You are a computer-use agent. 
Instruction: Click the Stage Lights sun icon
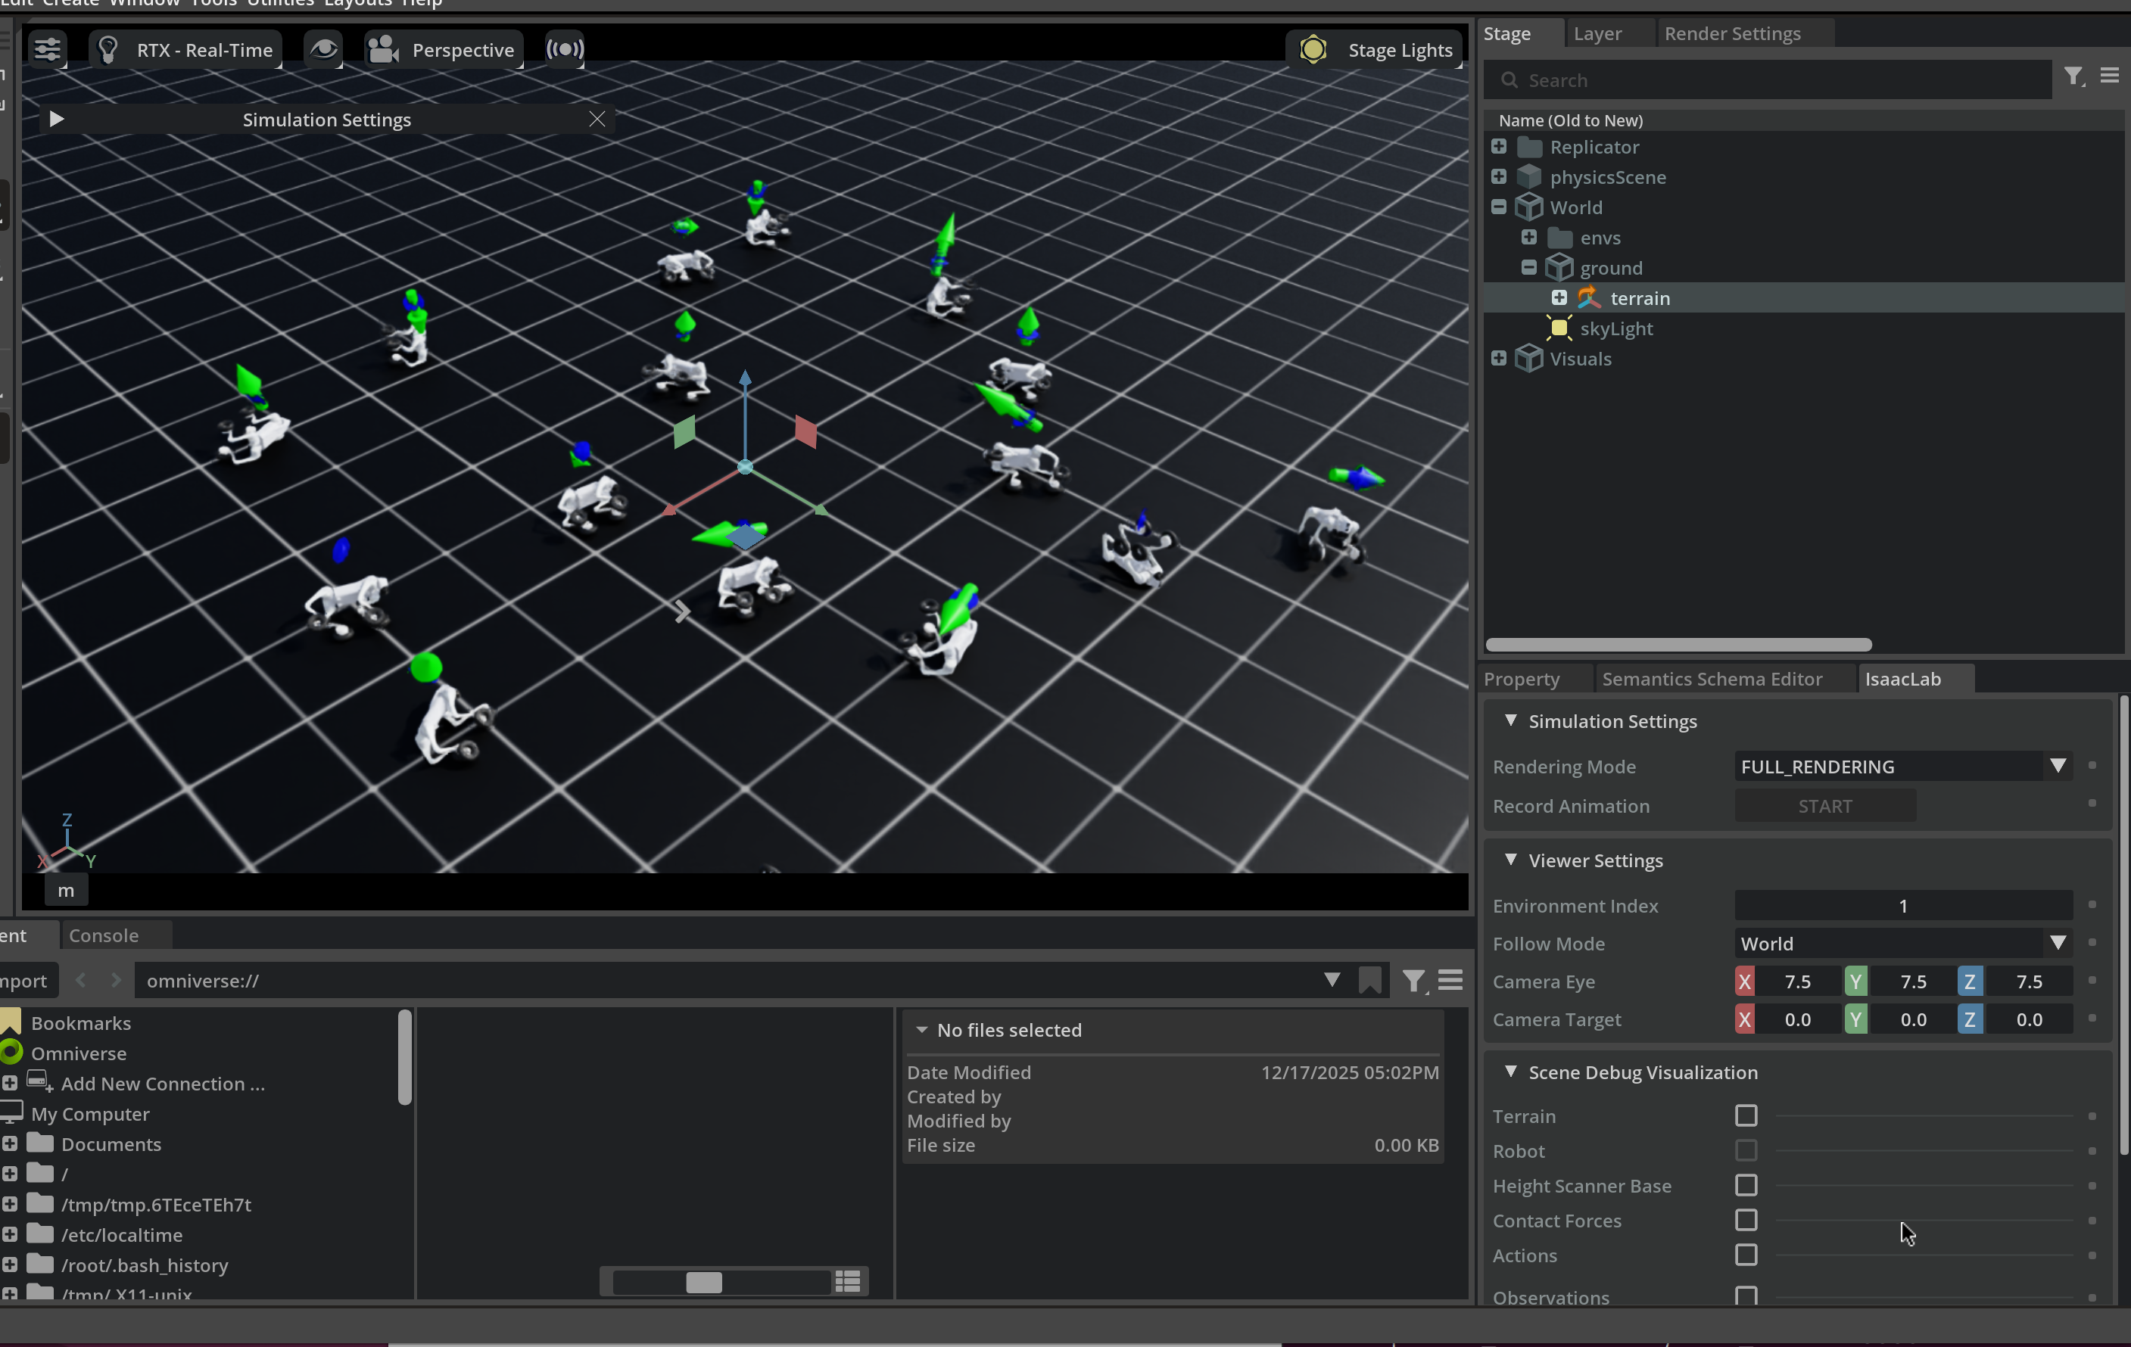(1313, 49)
